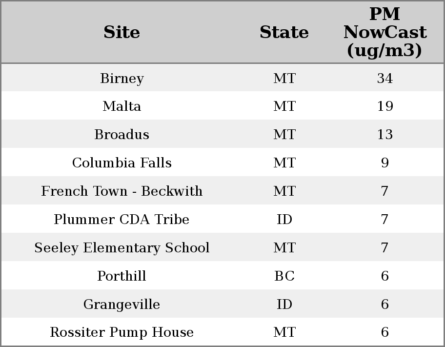Select the Birney site cell
This screenshot has width=445, height=347.
[x=121, y=79]
